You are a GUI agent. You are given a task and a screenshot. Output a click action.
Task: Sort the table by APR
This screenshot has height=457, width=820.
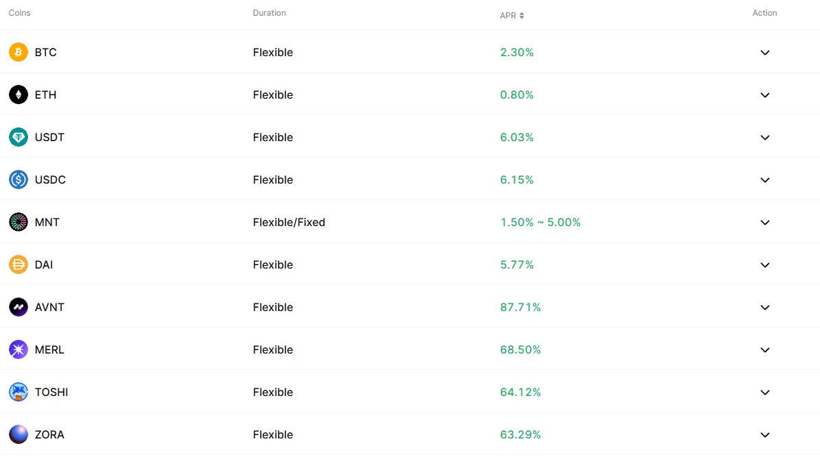pyautogui.click(x=512, y=16)
